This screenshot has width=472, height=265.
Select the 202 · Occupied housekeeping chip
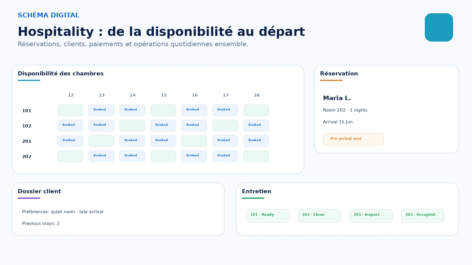click(423, 216)
